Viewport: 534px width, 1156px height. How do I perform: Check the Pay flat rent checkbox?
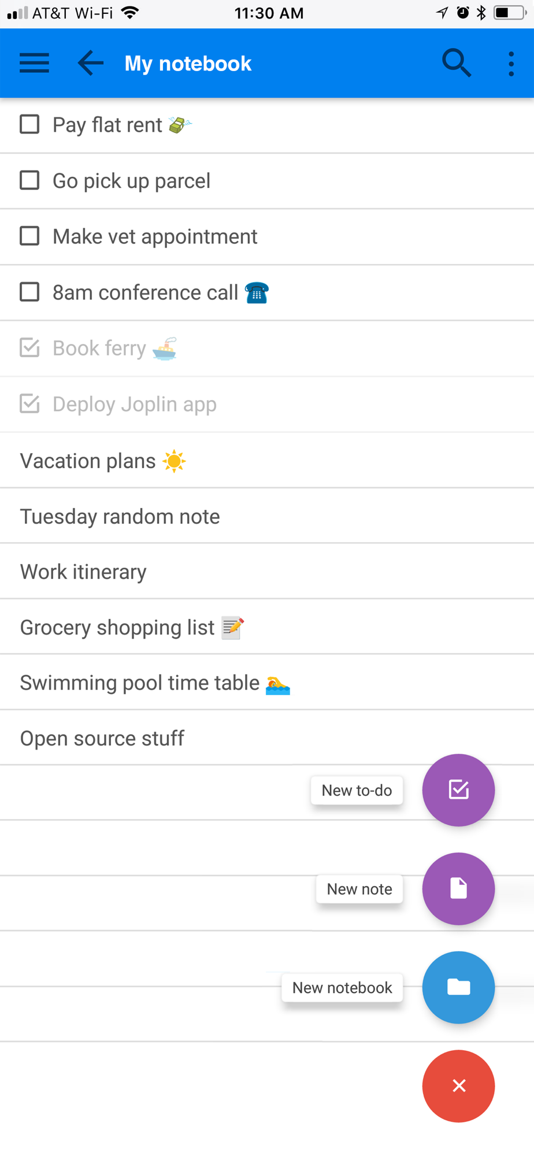click(29, 124)
